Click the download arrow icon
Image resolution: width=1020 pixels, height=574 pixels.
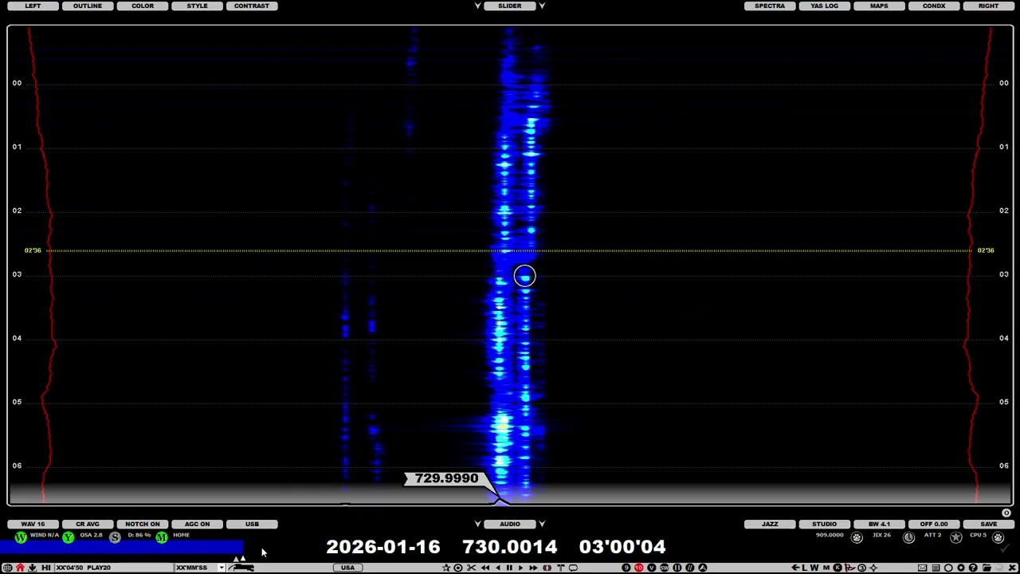(x=32, y=568)
